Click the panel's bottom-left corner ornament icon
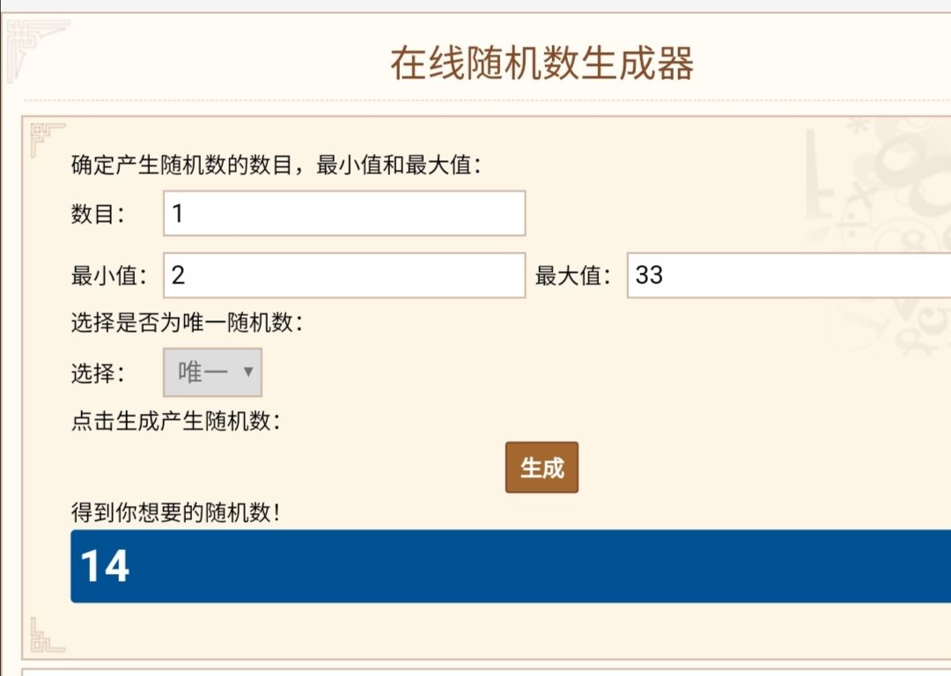951x676 pixels. (47, 635)
